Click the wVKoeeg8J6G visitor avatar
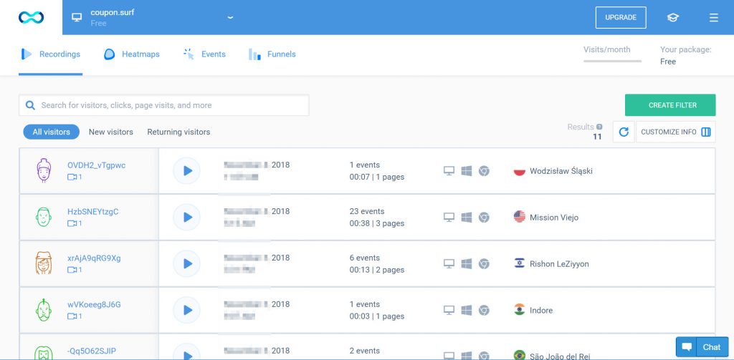This screenshot has height=360, width=734. click(x=44, y=310)
